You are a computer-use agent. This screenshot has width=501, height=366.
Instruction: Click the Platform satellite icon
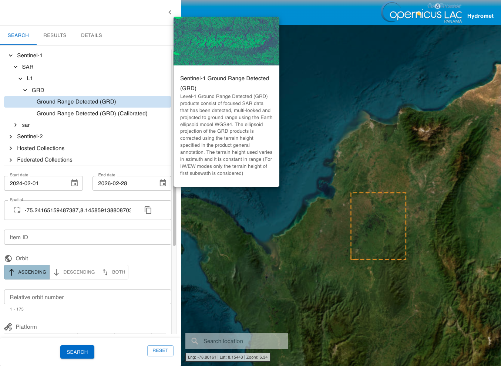[x=8, y=327]
